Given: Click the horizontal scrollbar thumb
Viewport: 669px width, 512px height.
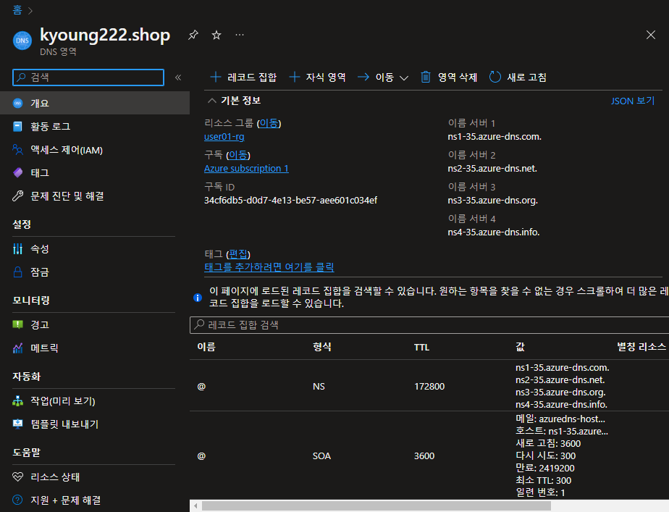Looking at the screenshot, I should click(x=376, y=506).
